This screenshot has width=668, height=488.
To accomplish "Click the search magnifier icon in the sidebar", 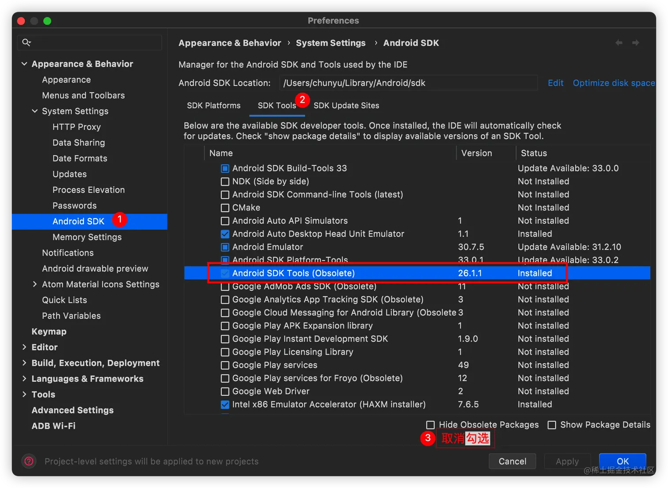I will (x=27, y=42).
